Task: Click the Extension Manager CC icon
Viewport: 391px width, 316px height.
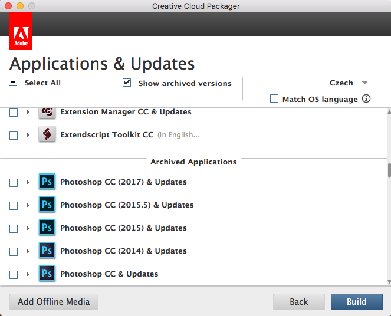Action: [x=47, y=113]
